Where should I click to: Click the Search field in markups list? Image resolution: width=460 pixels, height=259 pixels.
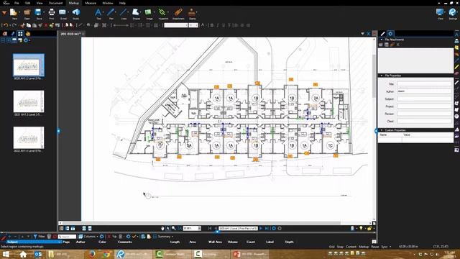67,237
